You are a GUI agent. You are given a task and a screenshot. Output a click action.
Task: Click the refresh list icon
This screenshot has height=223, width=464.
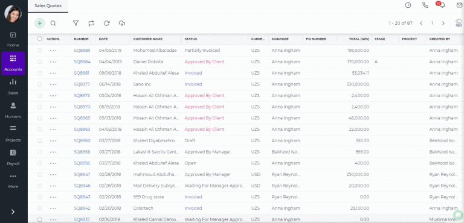pos(107,24)
